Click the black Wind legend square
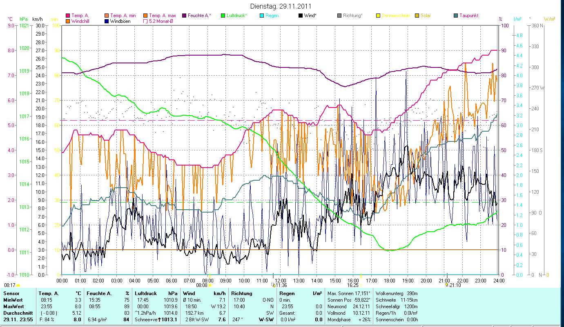 301,16
